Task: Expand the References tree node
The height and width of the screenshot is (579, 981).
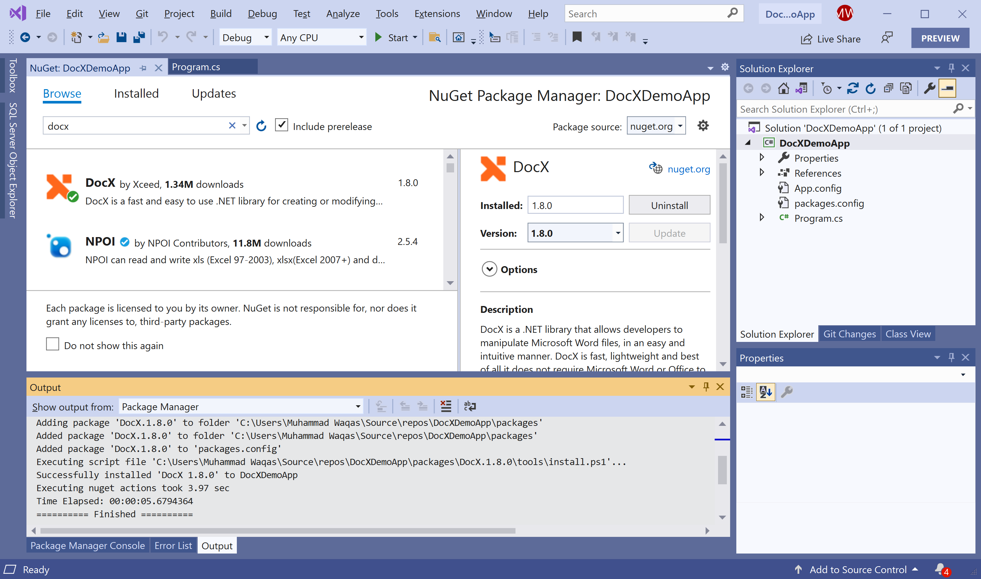Action: 761,172
